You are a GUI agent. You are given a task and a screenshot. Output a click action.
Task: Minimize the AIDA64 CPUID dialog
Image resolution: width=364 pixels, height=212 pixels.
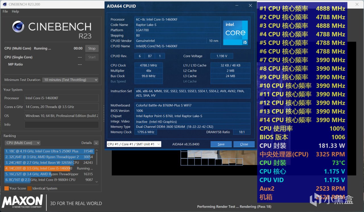pyautogui.click(x=237, y=6)
